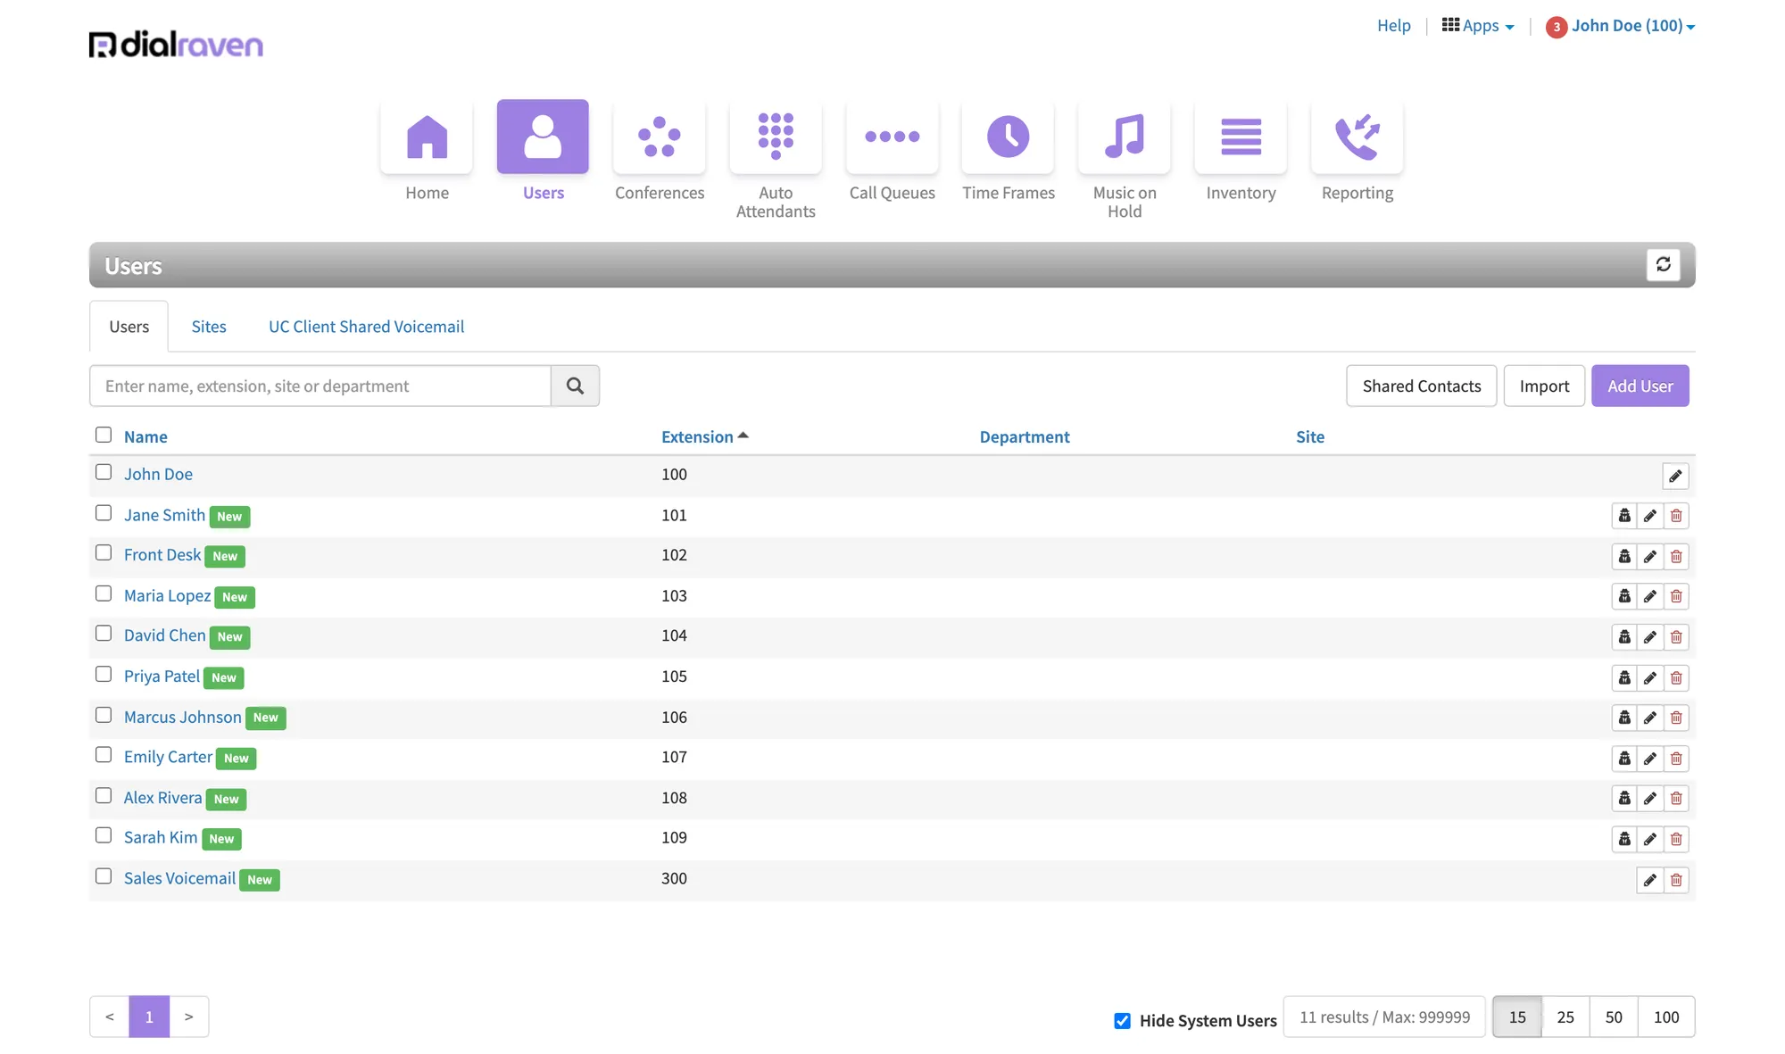1785x1054 pixels.
Task: Select the Users sub-tab
Action: 129,327
